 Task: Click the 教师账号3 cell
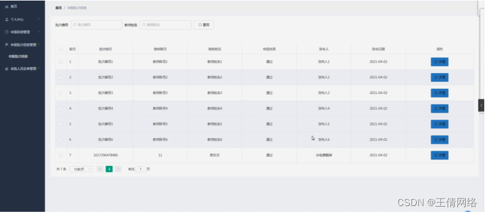(x=160, y=93)
